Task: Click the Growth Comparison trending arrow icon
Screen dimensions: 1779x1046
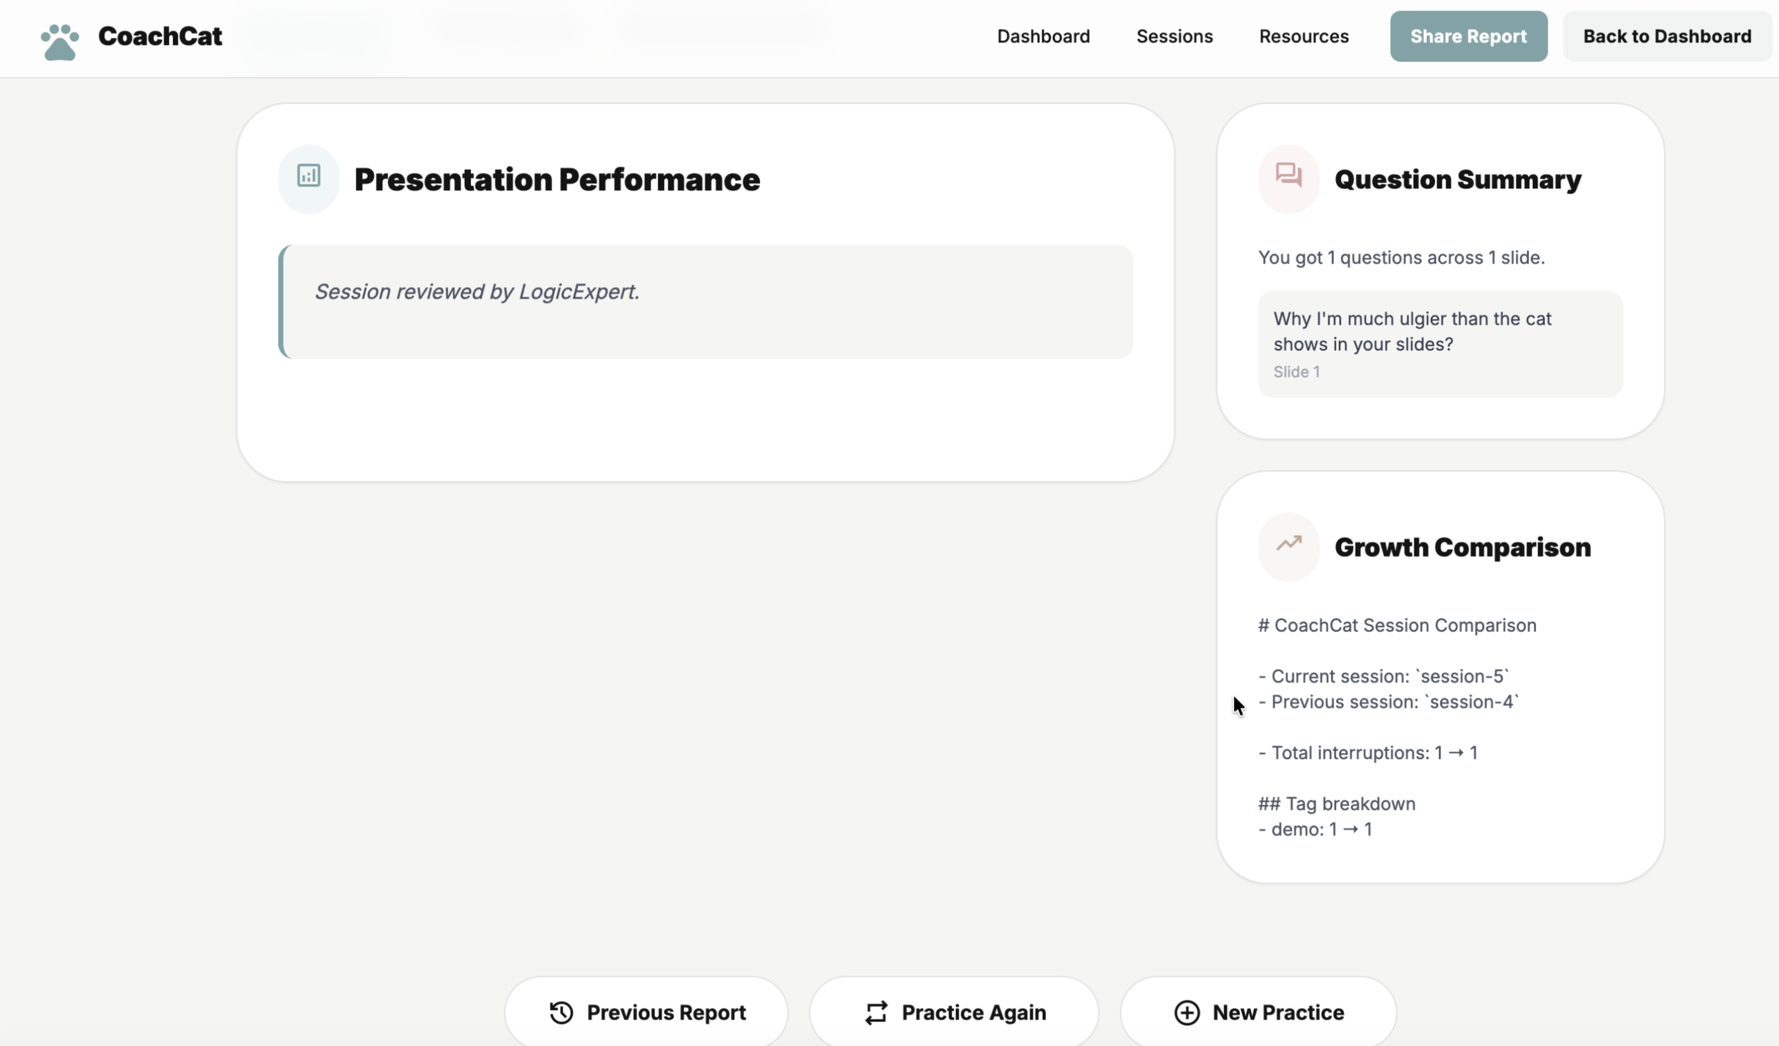Action: coord(1288,544)
